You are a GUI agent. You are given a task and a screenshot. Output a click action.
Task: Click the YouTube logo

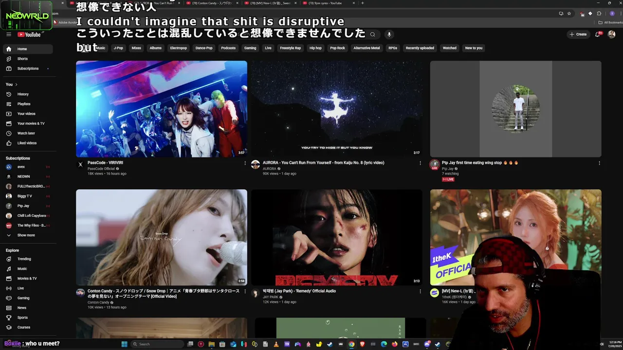click(x=30, y=35)
